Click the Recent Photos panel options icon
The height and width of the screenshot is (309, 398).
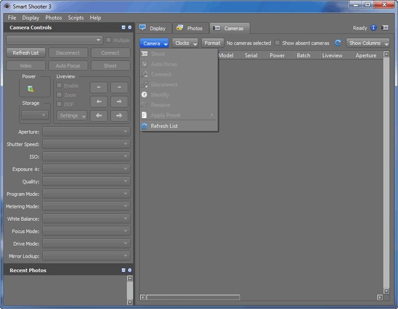(129, 271)
